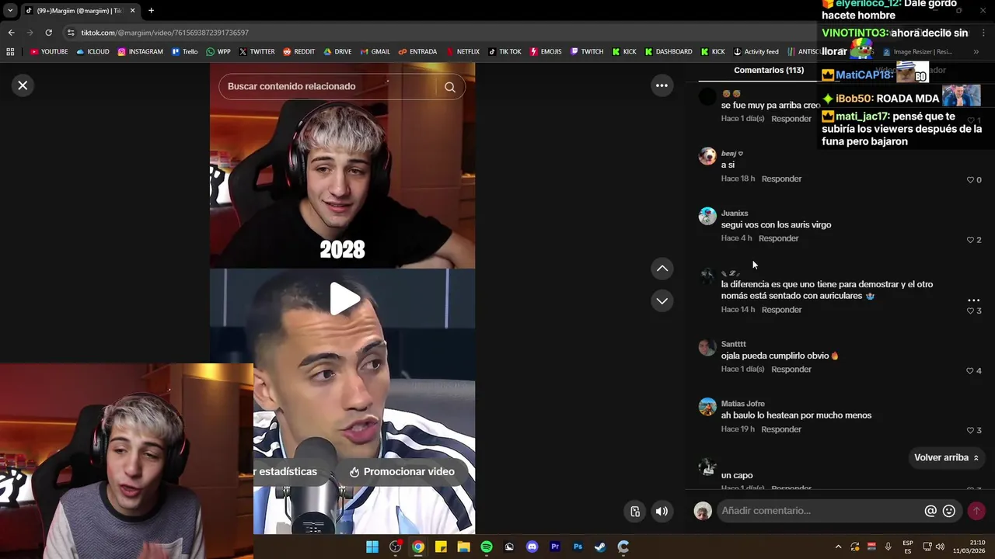
Task: Click Volver arriba button
Action: tap(946, 458)
